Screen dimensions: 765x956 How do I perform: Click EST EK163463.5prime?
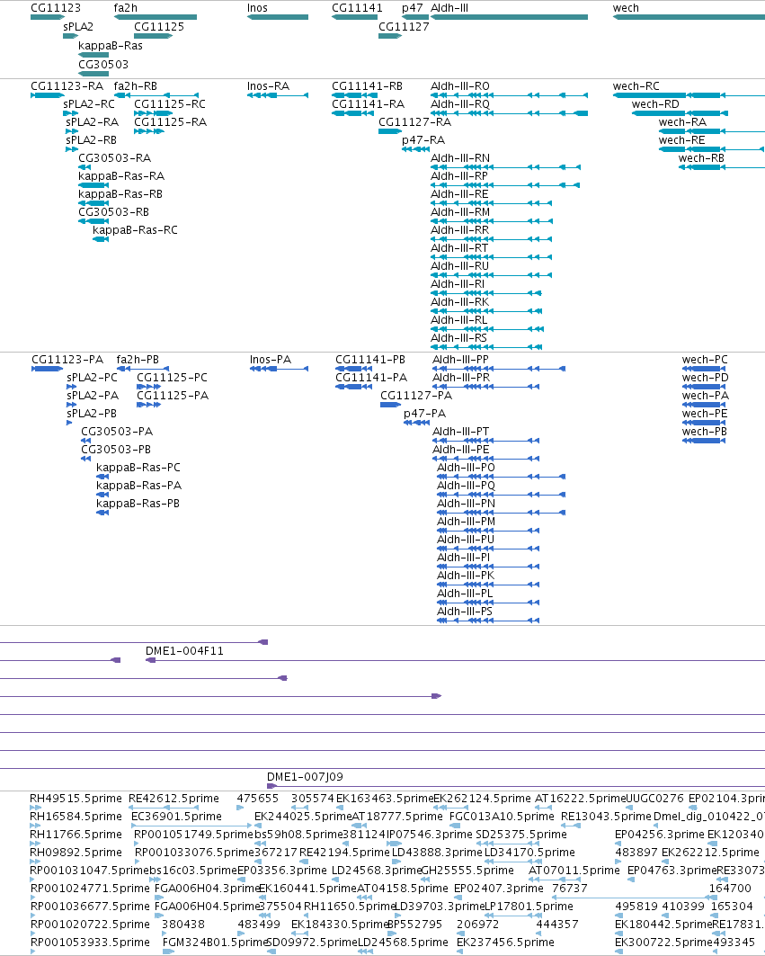[x=342, y=808]
